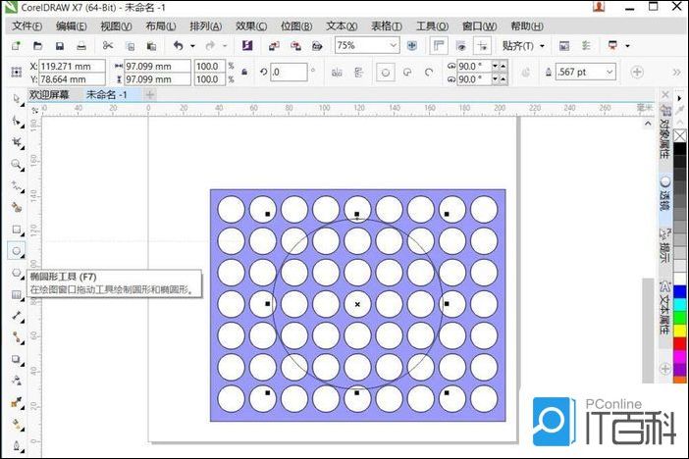Open the 对象属性 docker panel tab
Screen dimensions: 689x459
point(665,138)
